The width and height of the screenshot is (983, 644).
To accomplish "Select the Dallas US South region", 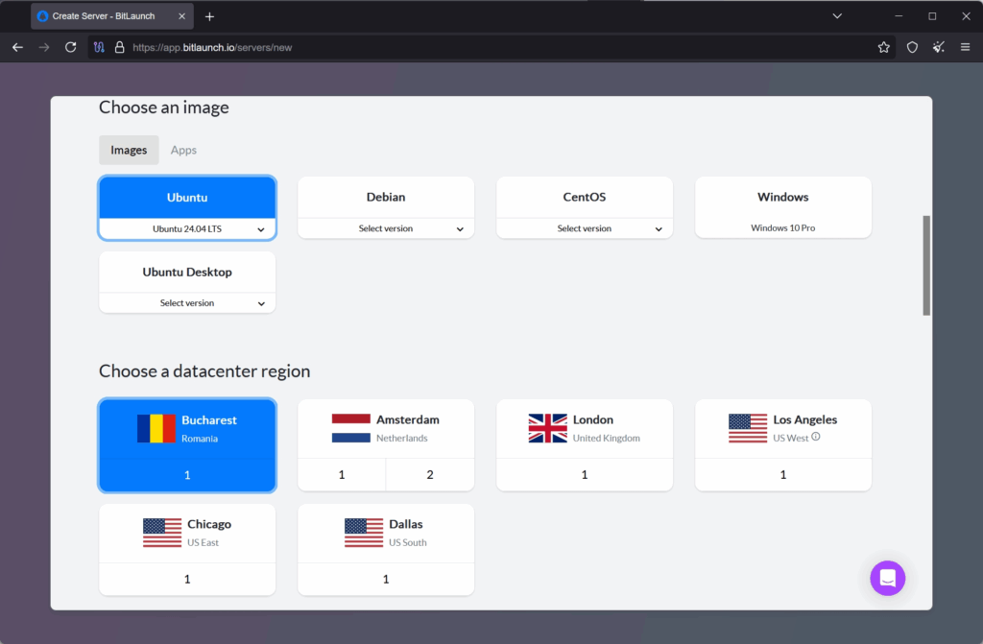I will pyautogui.click(x=386, y=533).
